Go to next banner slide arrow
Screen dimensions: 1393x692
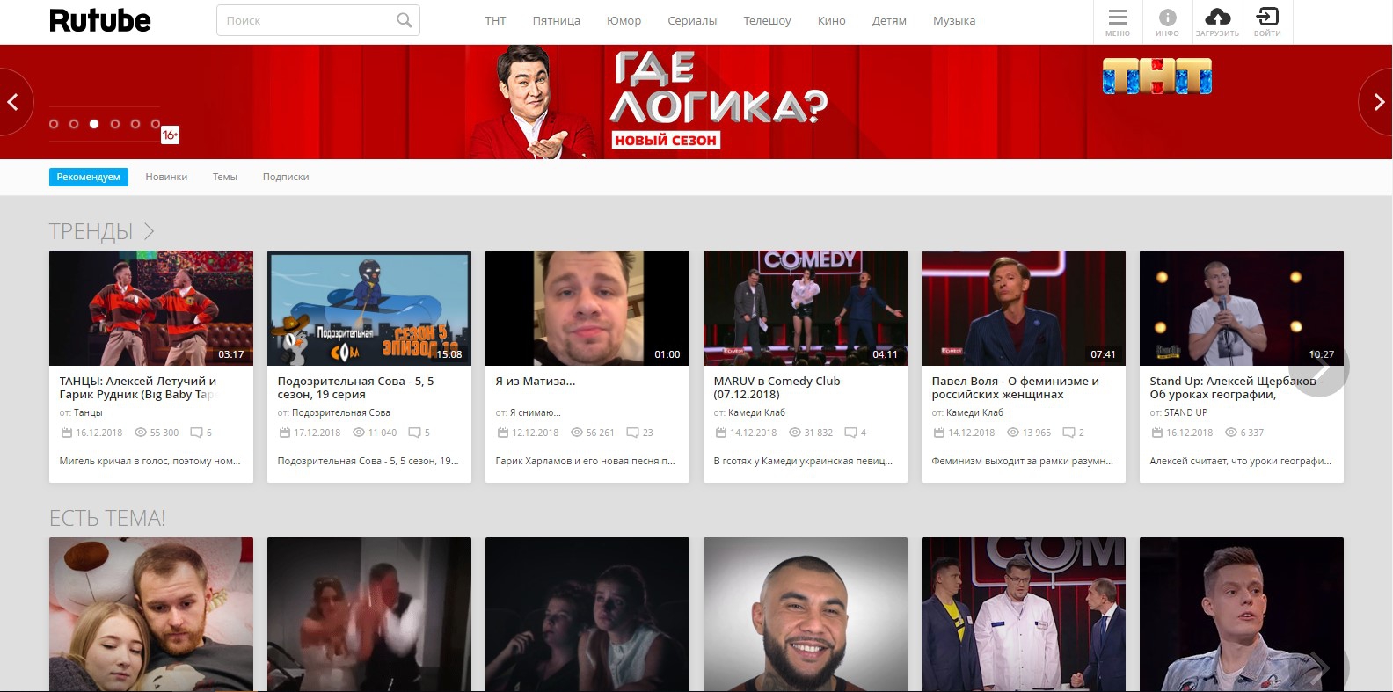(x=1379, y=102)
